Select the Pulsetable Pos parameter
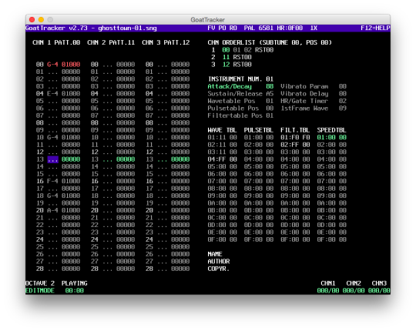 point(240,108)
